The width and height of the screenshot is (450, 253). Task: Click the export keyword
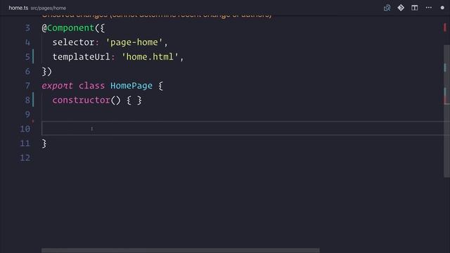58,86
